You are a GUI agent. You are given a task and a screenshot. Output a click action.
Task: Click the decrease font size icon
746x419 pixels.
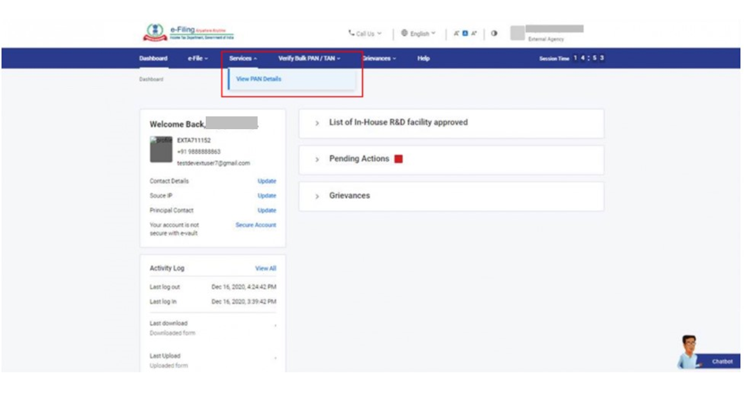tap(457, 34)
